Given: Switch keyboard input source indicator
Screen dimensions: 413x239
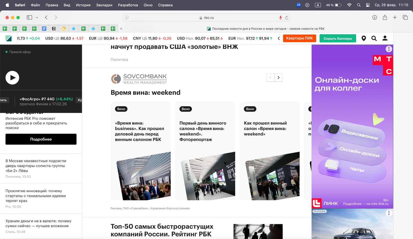Looking at the screenshot, I should 318,5.
